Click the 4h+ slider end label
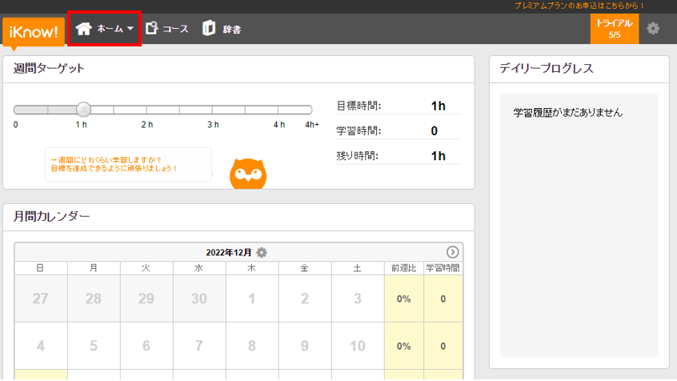Image resolution: width=677 pixels, height=381 pixels. coord(311,125)
